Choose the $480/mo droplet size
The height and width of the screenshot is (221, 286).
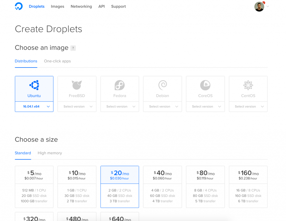click(77, 217)
